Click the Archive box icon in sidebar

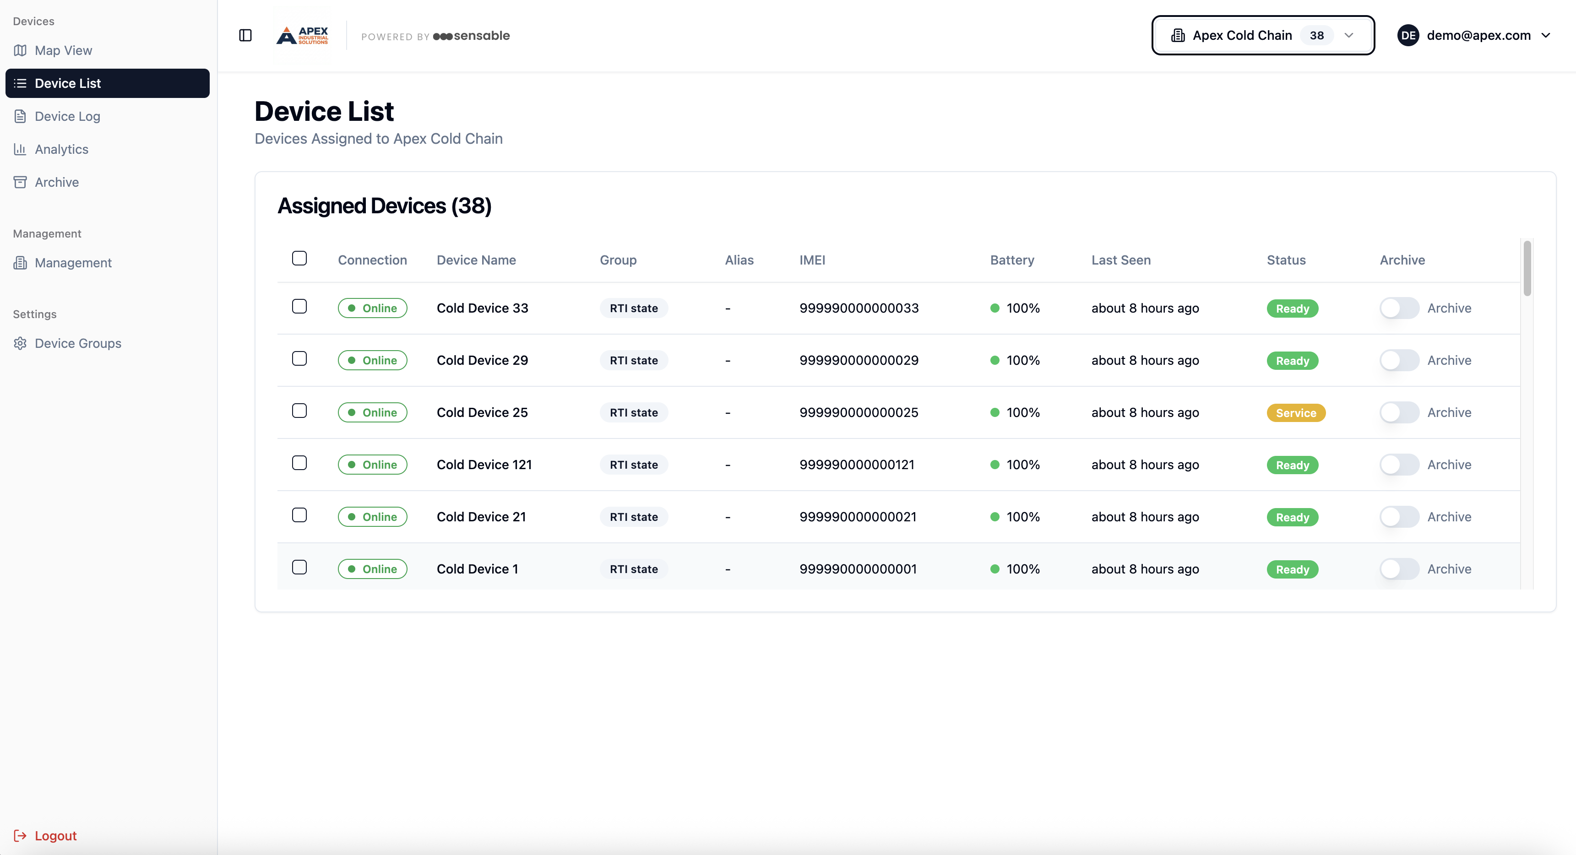20,182
